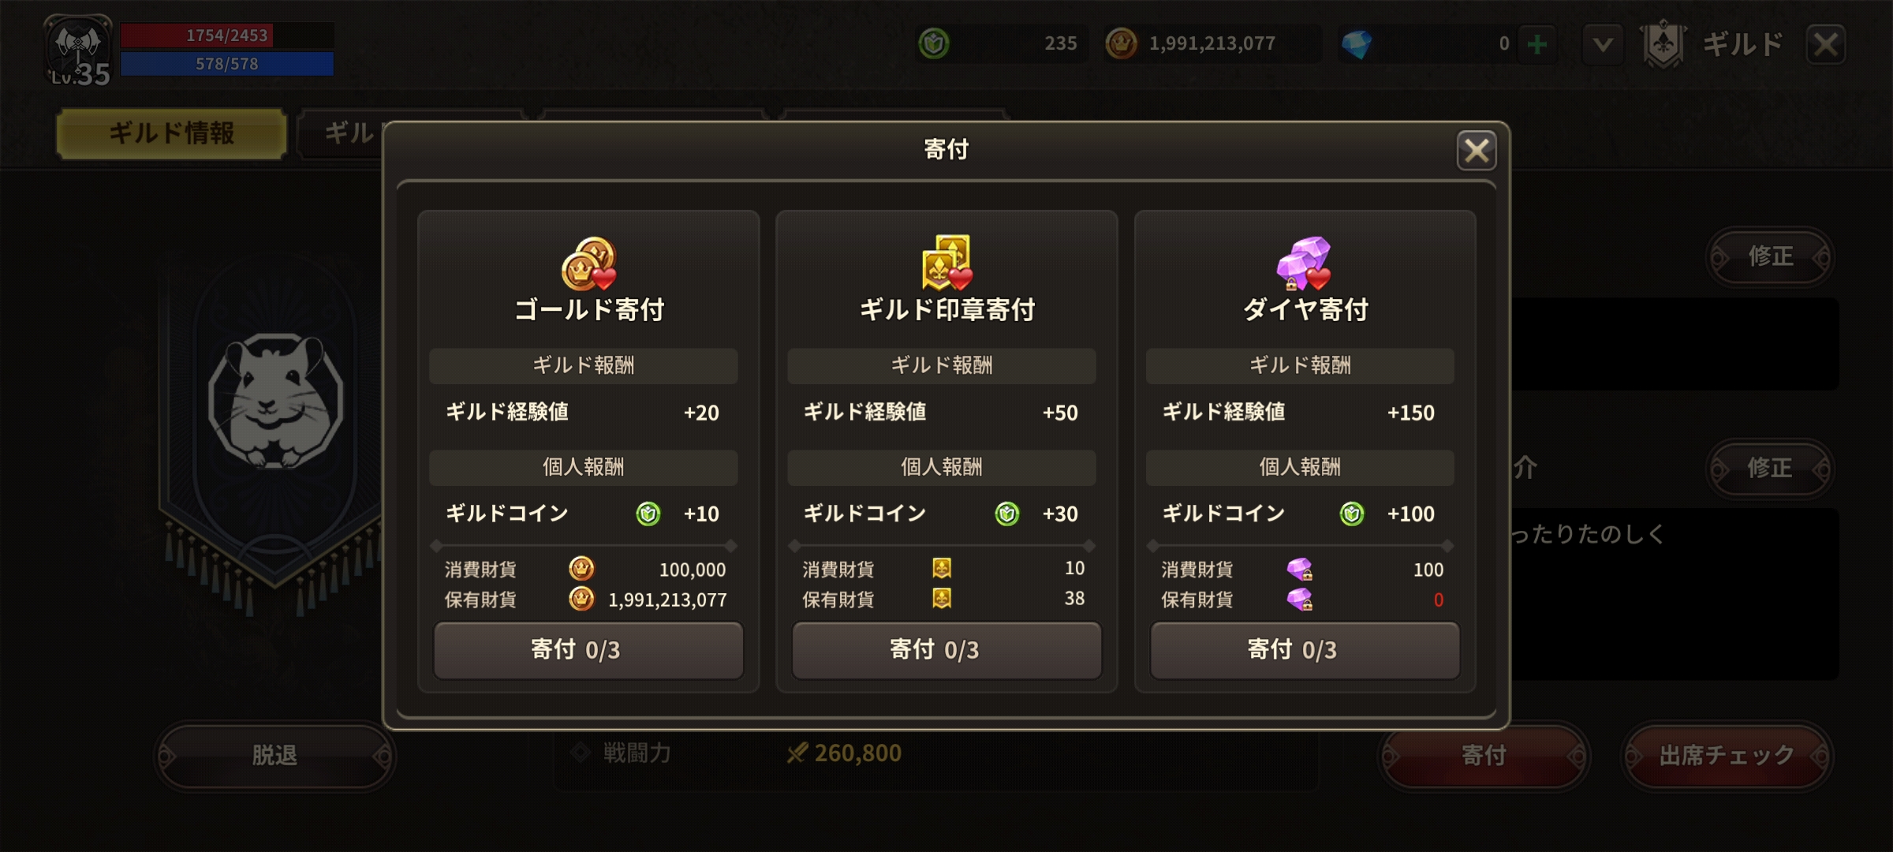Click the guild shield emblem icon

tap(1663, 43)
